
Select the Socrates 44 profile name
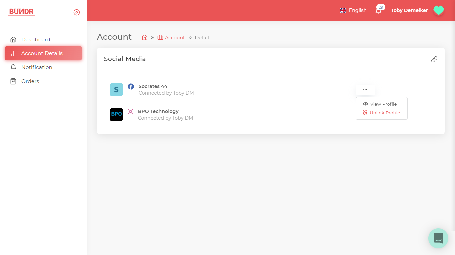click(153, 86)
